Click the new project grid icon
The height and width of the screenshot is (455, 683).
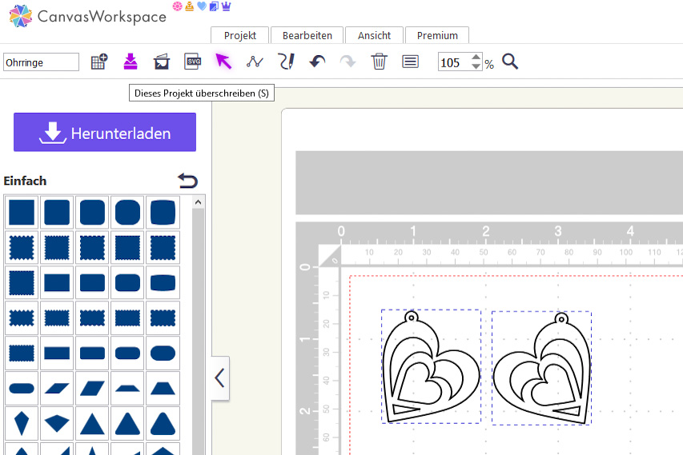coord(99,62)
